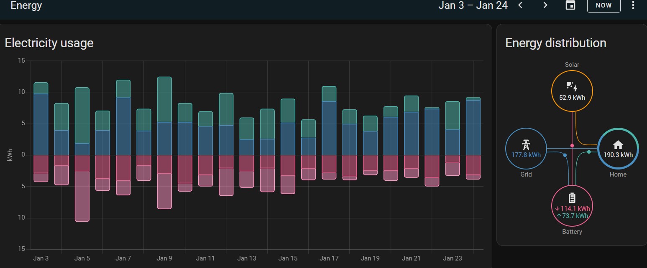
Task: Click the 190.3 kWh Home value
Action: point(618,155)
